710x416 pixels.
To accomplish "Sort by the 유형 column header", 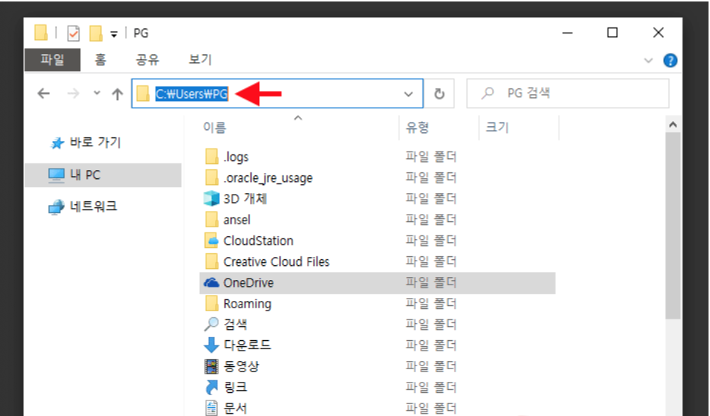I will click(417, 127).
